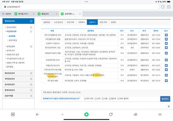The width and height of the screenshot is (173, 121).
Task: Collapse the 행정정보공개 section with minus icon
Action: pos(31,21)
